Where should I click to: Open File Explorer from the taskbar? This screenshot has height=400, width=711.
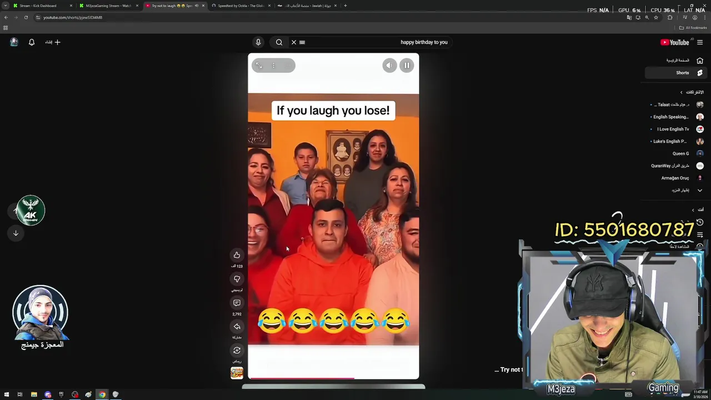coord(34,394)
